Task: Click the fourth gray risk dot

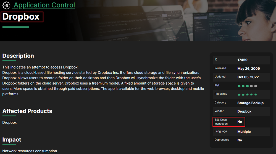Action: pos(251,86)
